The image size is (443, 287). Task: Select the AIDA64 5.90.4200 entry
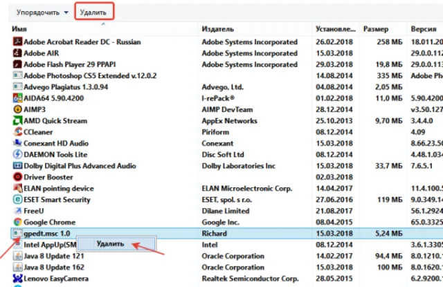54,98
